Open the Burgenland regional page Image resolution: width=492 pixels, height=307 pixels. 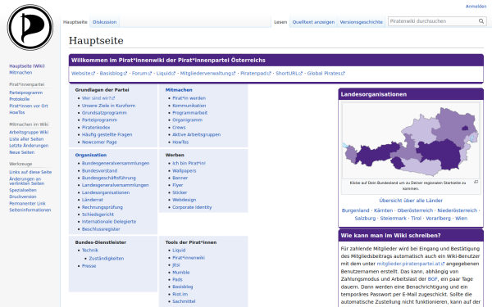pyautogui.click(x=356, y=210)
